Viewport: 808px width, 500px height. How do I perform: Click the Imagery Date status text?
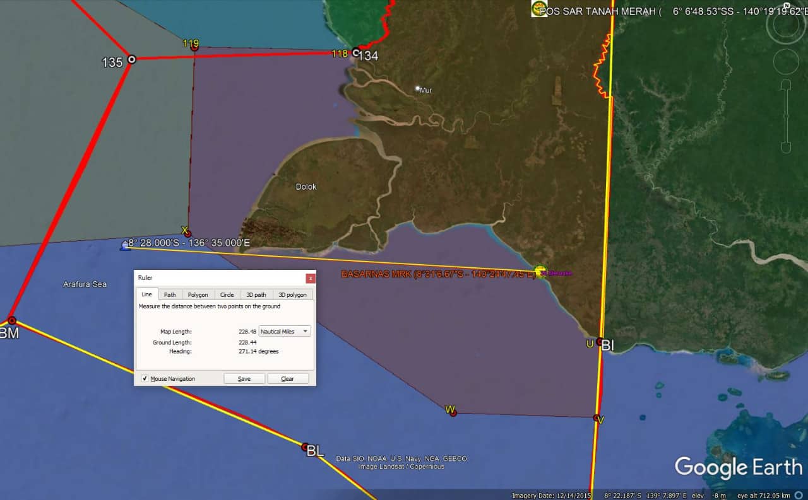click(x=551, y=495)
